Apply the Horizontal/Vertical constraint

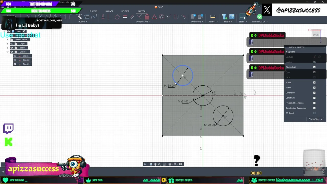(x=103, y=17)
